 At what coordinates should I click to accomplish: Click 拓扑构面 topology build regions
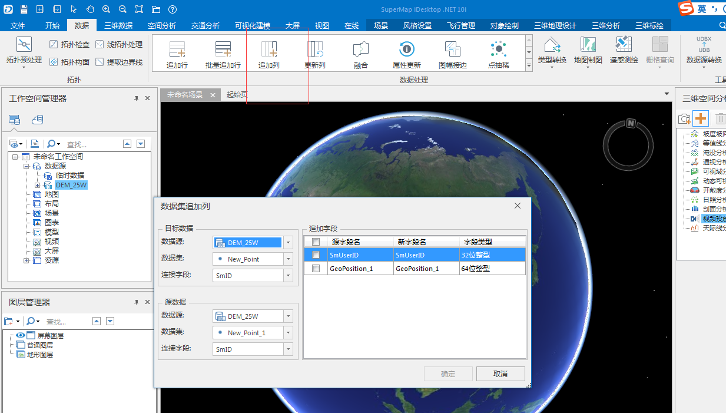(x=69, y=62)
